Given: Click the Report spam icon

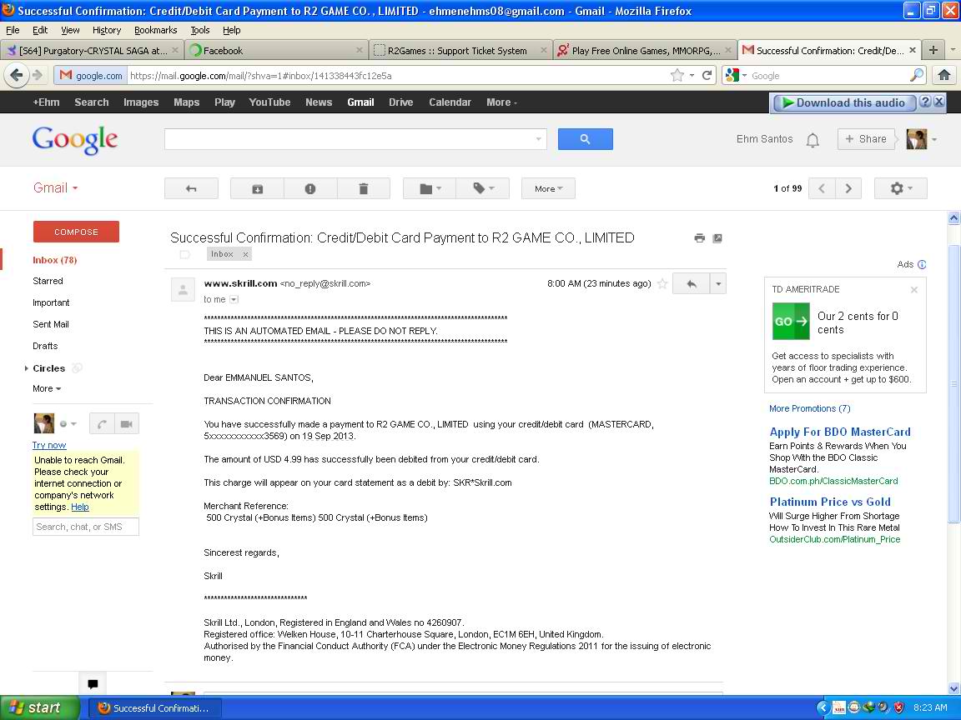Looking at the screenshot, I should 310,189.
